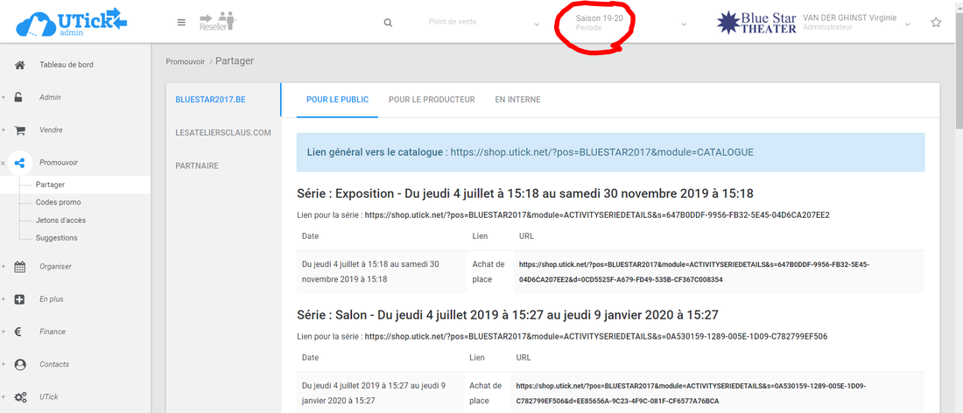Viewport: 963px width, 413px height.
Task: Expand the user account dropdown chevron
Action: (908, 24)
